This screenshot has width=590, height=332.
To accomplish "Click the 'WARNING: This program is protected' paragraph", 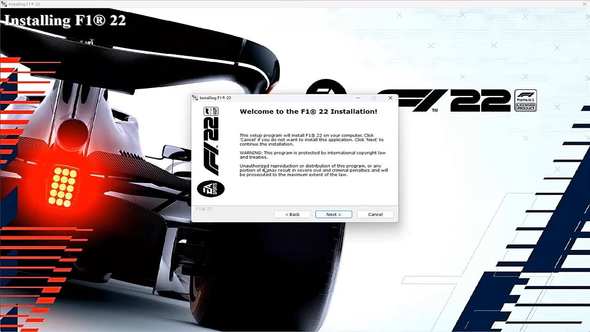I will [x=313, y=155].
